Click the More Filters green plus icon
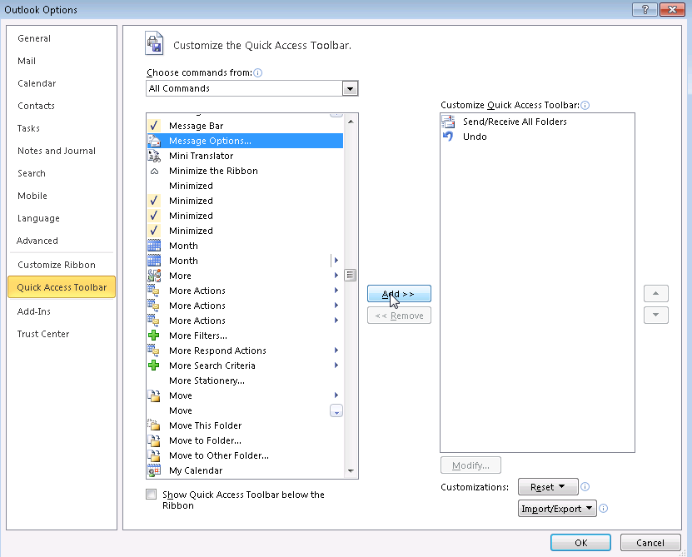692x557 pixels. coord(153,336)
